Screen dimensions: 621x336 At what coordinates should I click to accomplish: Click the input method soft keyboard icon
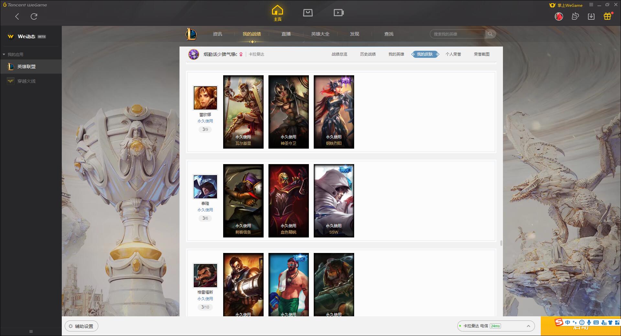[x=596, y=322]
